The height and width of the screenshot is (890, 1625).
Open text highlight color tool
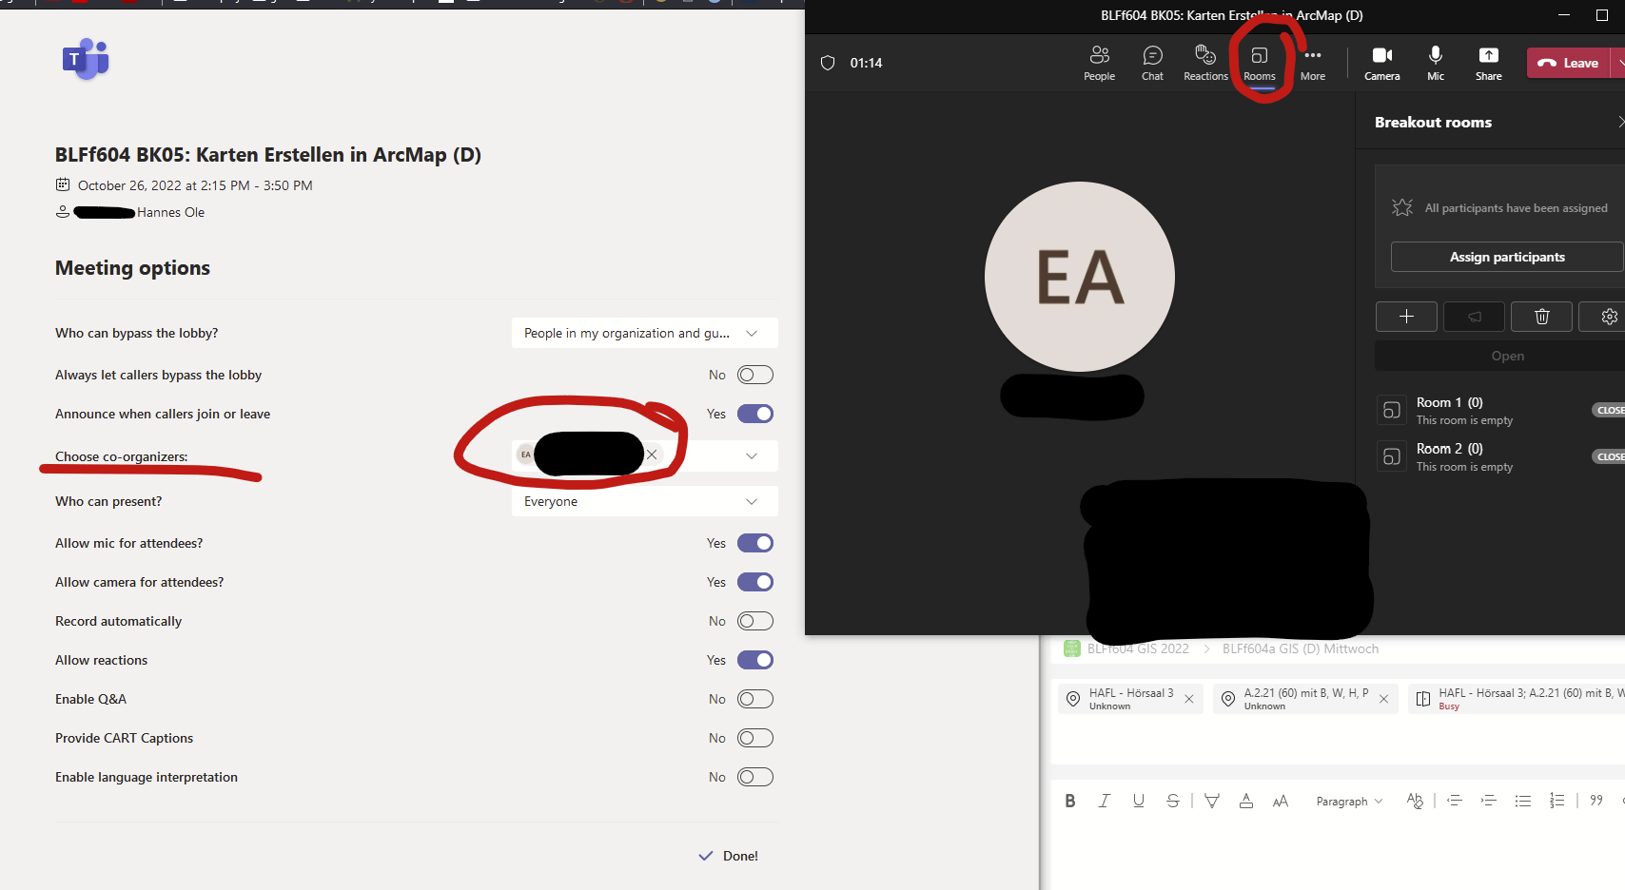[x=1212, y=801]
